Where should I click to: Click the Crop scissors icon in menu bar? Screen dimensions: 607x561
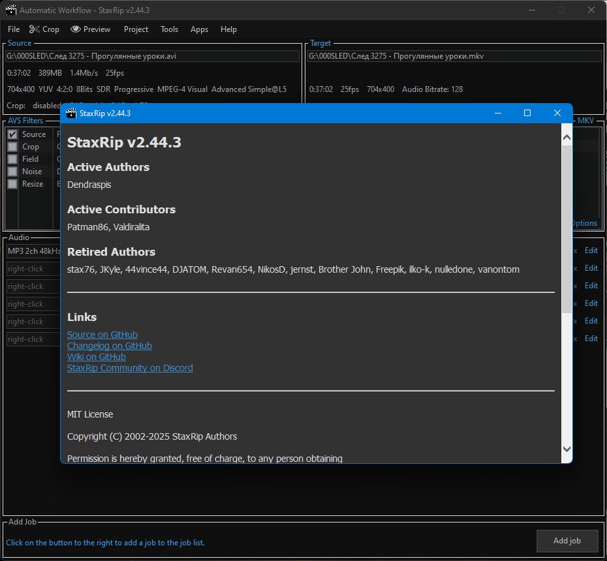(34, 29)
